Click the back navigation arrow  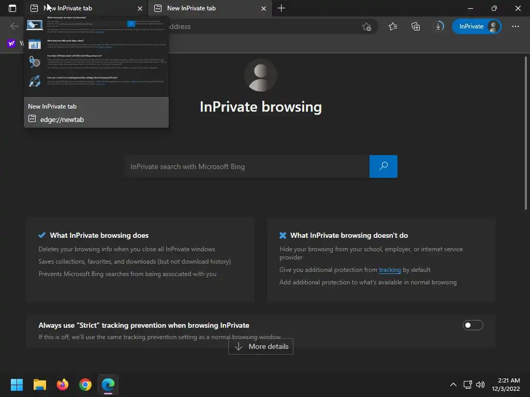[x=14, y=26]
